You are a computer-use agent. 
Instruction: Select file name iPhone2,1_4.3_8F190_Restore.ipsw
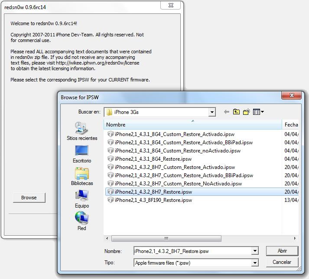[x=153, y=200]
